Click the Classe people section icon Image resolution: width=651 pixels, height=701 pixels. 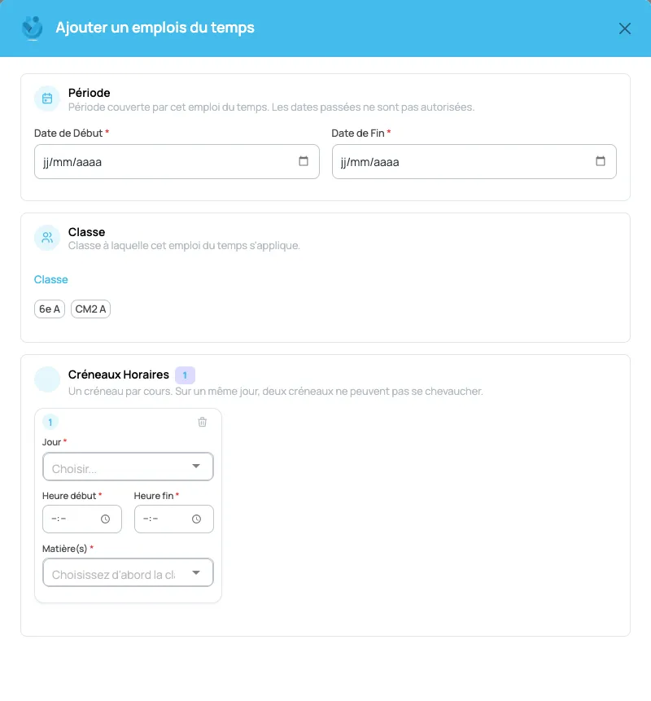[x=47, y=238]
